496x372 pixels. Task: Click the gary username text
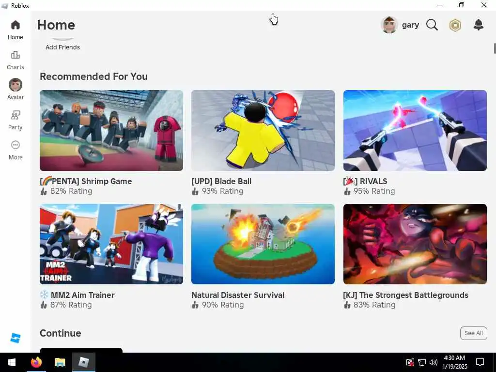[x=410, y=25]
